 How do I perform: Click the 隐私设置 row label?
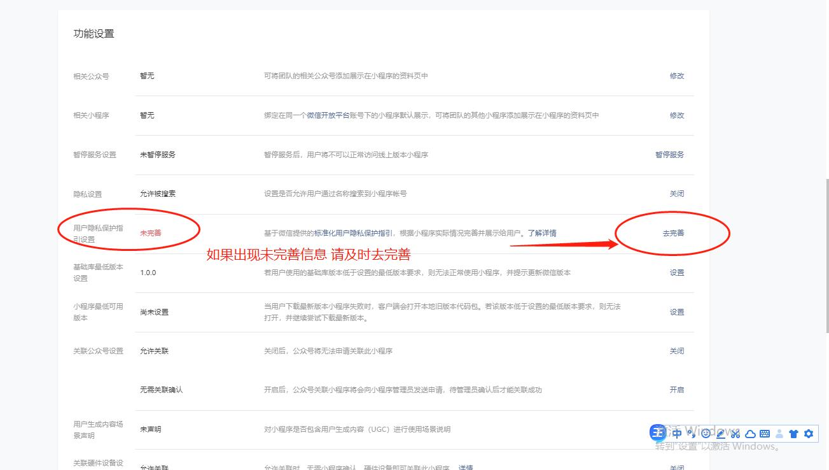(x=88, y=194)
